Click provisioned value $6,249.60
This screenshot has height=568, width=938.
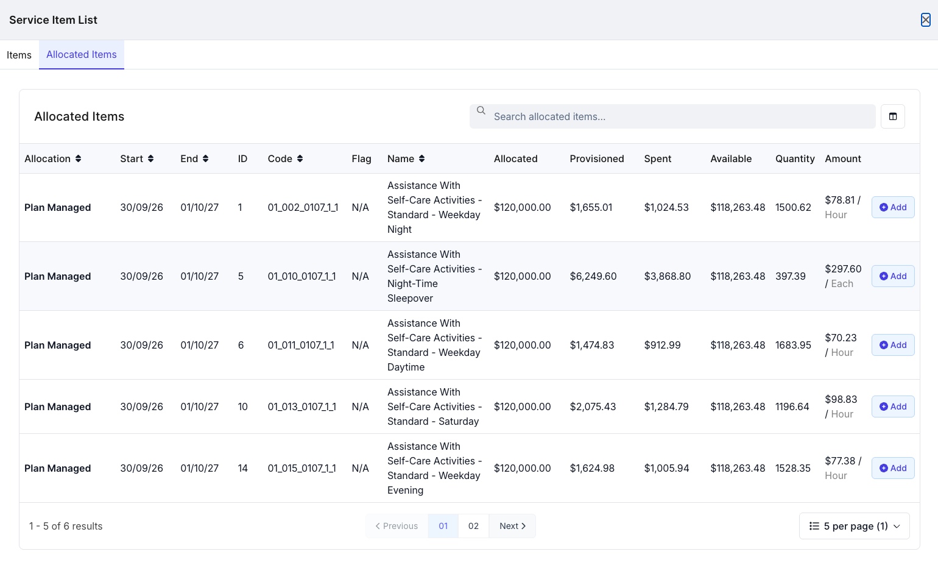click(593, 276)
